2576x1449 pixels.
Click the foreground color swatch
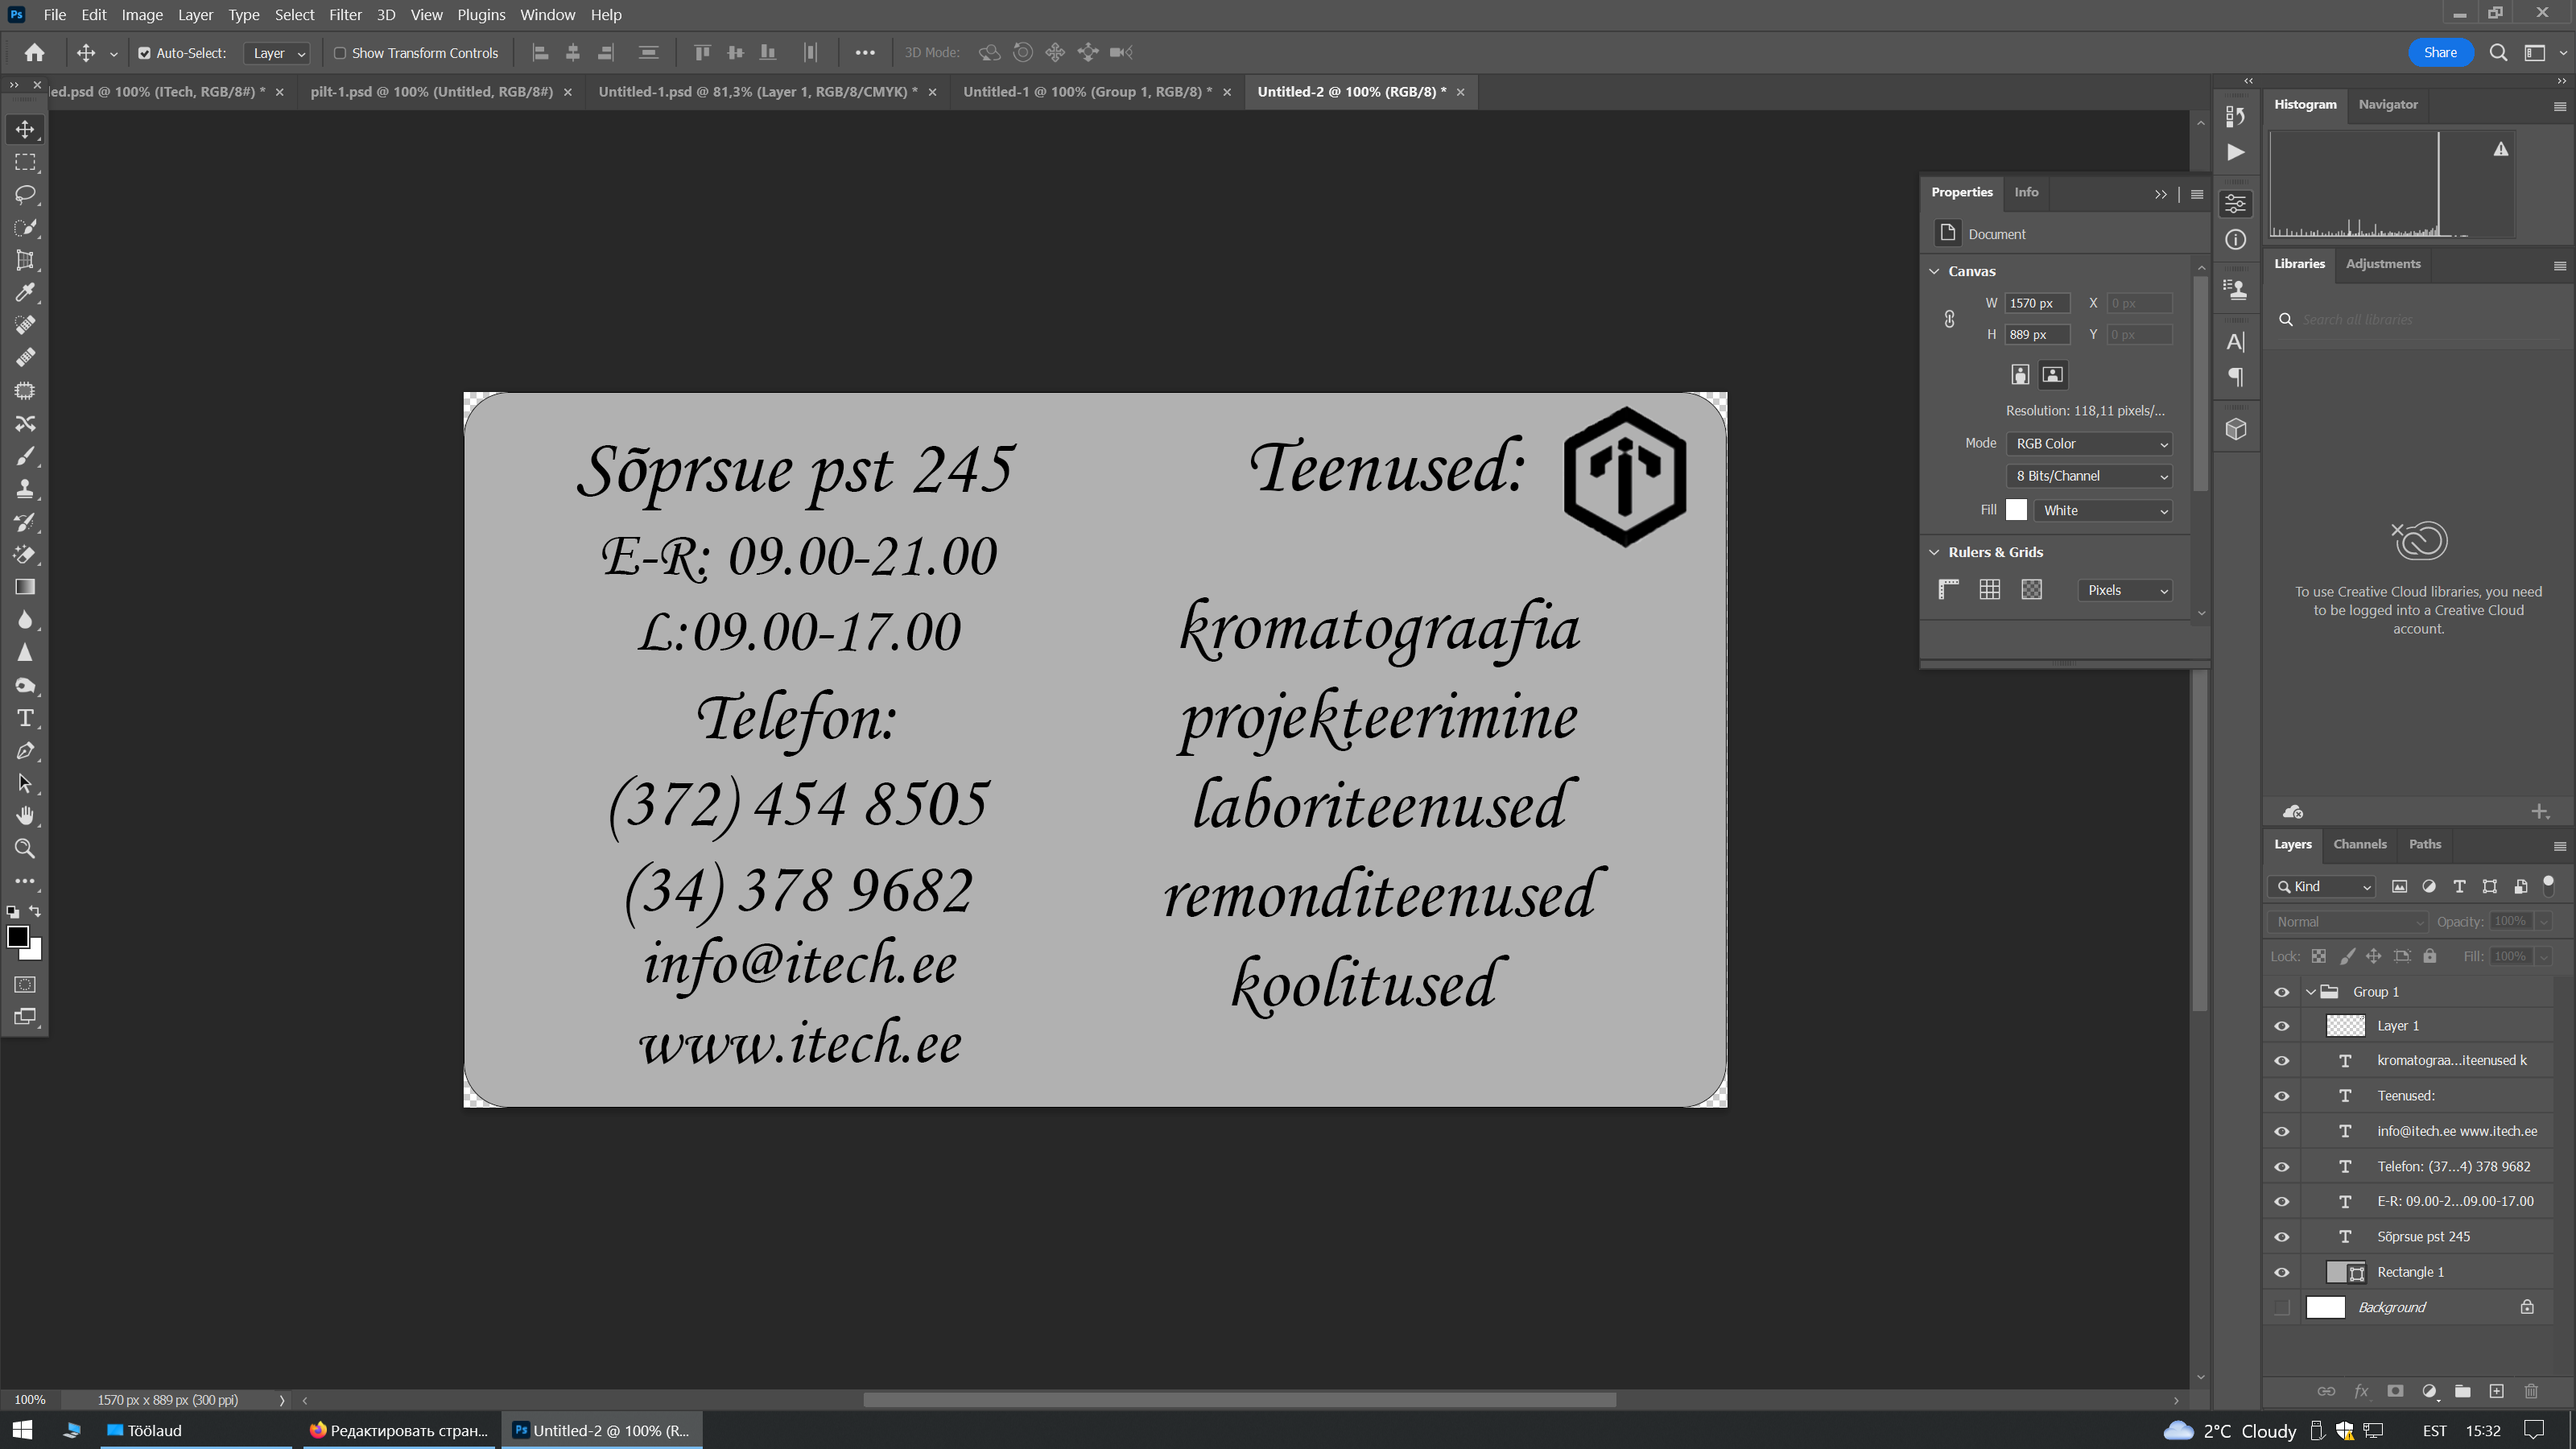click(x=17, y=937)
